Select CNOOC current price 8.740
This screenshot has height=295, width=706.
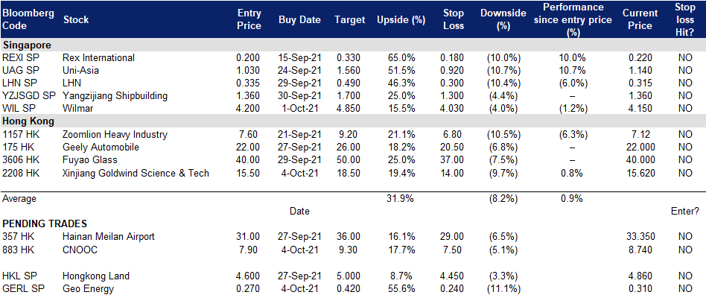641,250
